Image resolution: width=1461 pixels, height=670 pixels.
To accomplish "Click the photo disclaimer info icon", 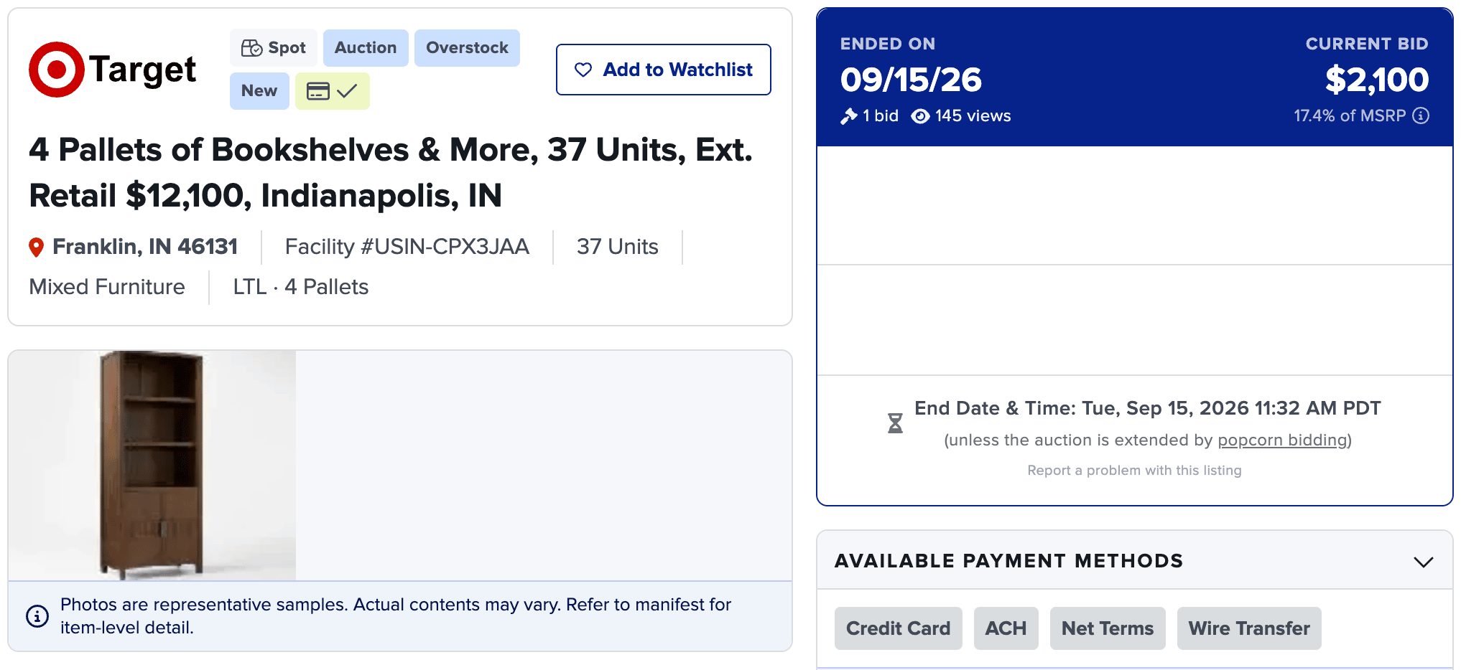I will point(37,615).
